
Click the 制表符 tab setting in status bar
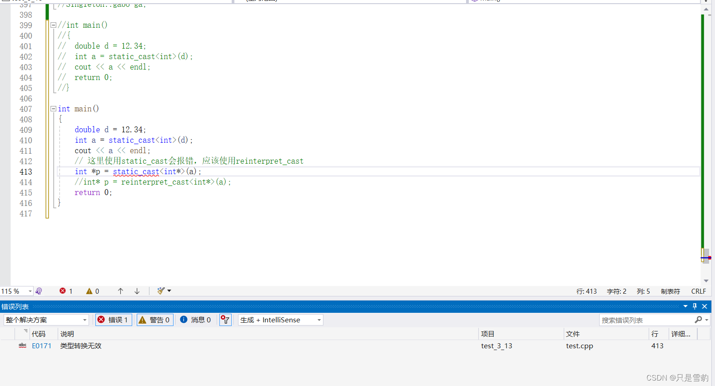[x=670, y=291]
